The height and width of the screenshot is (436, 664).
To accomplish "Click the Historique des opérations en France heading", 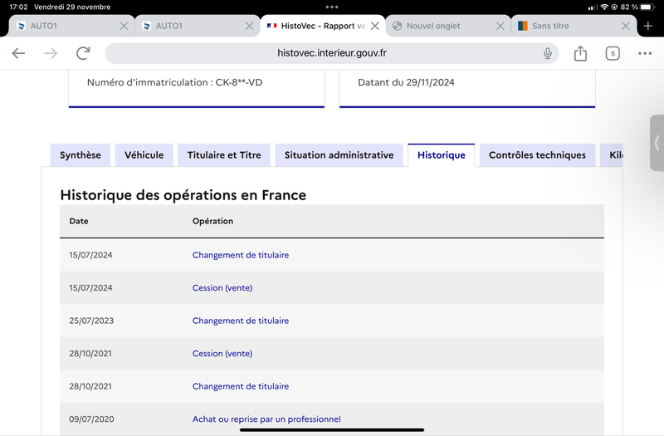I will 183,195.
